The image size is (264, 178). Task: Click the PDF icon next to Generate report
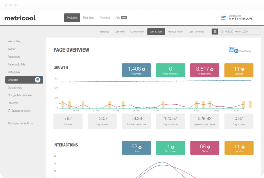click(9, 111)
